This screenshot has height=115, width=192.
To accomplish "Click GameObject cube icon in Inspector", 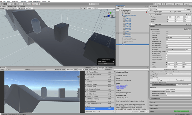I will (x=151, y=9).
